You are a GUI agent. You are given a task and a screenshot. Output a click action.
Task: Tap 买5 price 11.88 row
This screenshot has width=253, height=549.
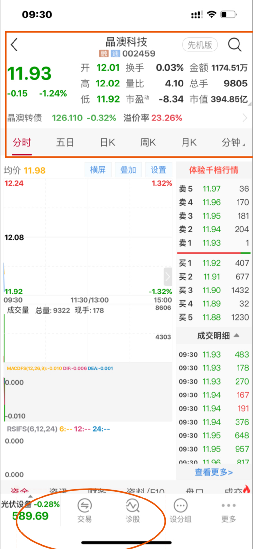[214, 317]
